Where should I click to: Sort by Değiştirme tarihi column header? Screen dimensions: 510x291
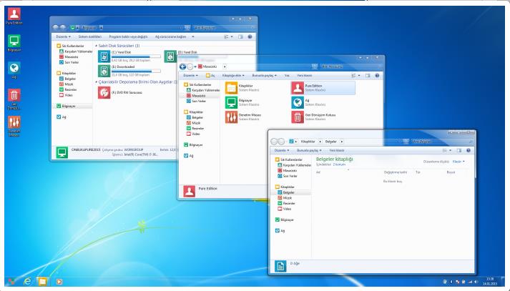pyautogui.click(x=395, y=172)
